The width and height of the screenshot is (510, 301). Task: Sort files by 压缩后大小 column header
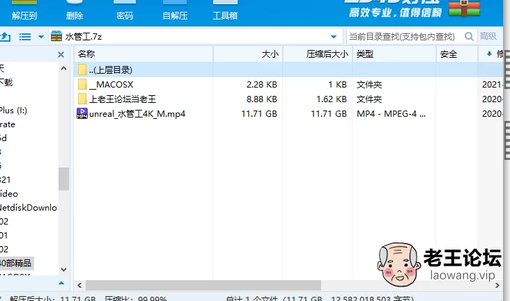pos(327,54)
